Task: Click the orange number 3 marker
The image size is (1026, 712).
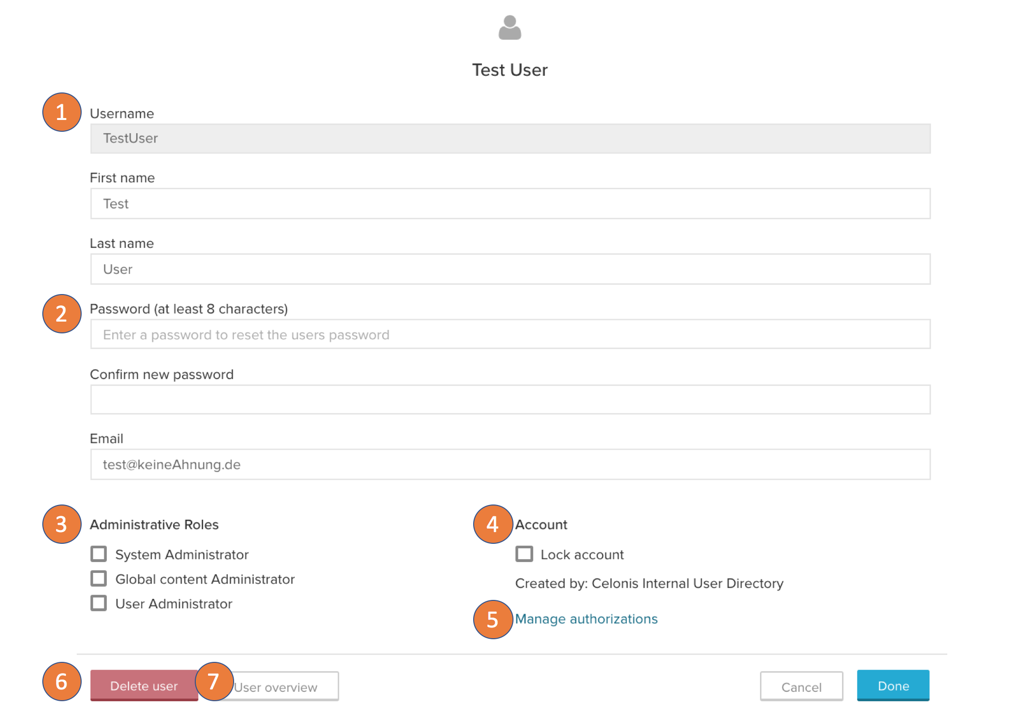Action: [61, 524]
